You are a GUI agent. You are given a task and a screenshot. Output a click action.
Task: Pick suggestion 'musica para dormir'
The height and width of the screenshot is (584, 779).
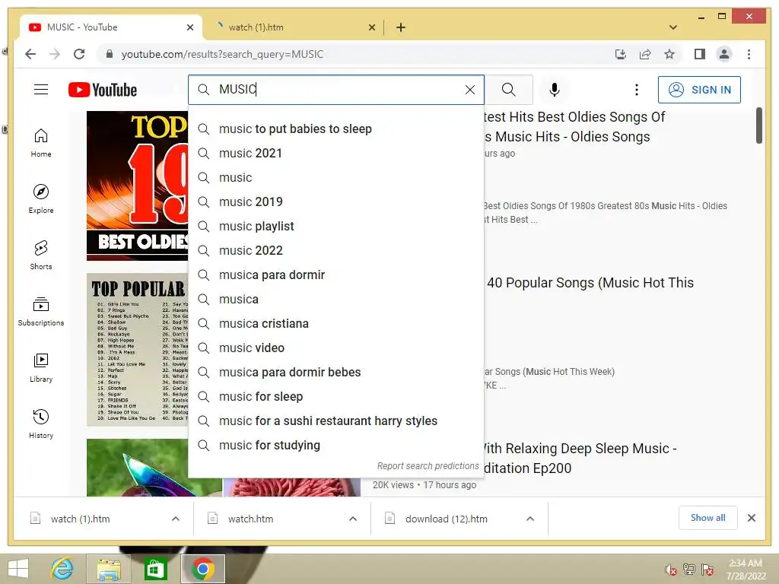tap(335, 275)
